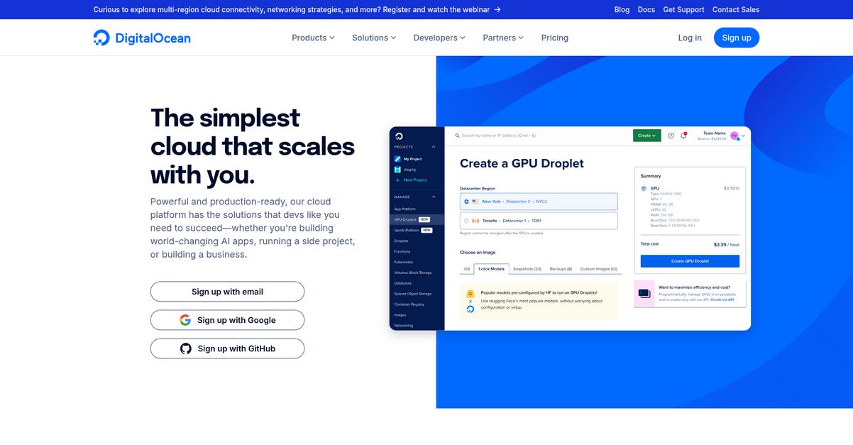Open Networking in the preview sidebar

tap(403, 325)
